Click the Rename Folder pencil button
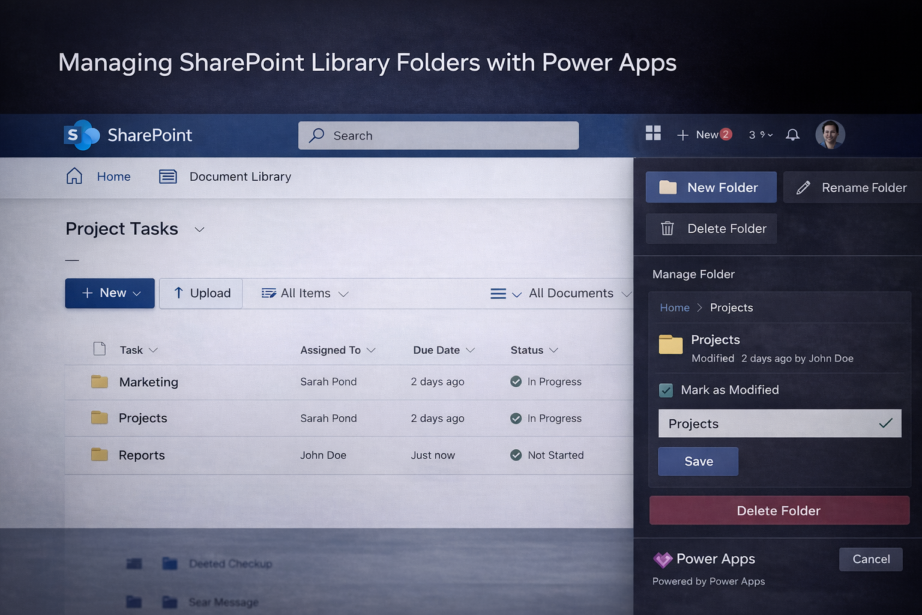The height and width of the screenshot is (615, 922). click(x=852, y=187)
